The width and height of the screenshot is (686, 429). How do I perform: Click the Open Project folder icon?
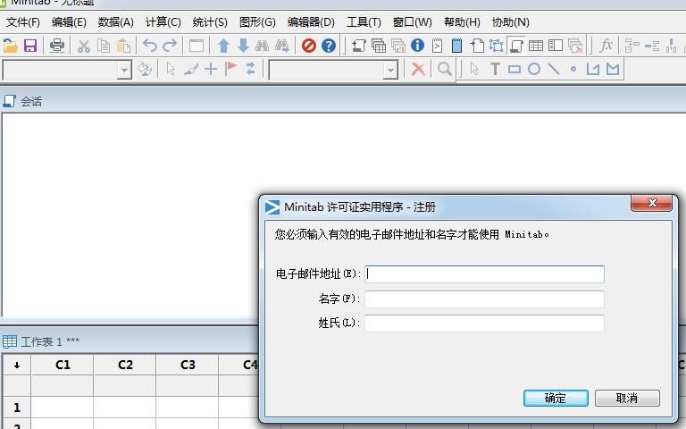pyautogui.click(x=10, y=46)
